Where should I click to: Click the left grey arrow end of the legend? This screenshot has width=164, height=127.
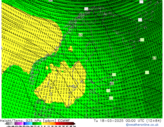click(x=6, y=124)
